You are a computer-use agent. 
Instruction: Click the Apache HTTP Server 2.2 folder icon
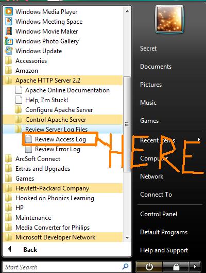tap(8, 81)
